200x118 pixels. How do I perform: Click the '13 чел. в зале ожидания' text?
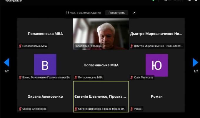pos(84,13)
